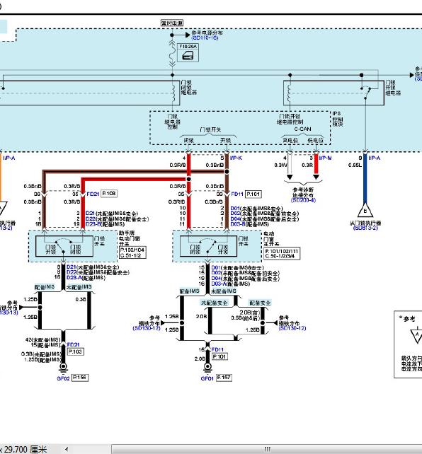Click the I/P-K connector label
422x454 pixels.
[x=236, y=158]
